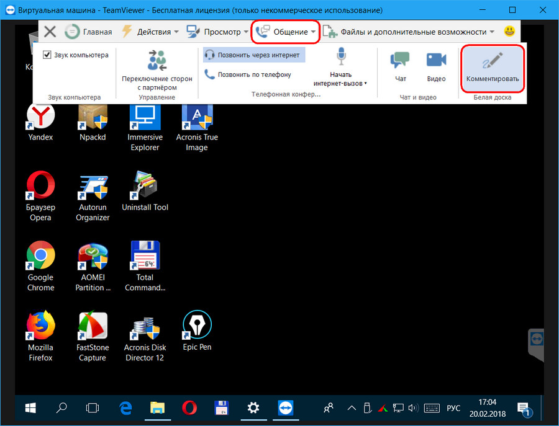This screenshot has width=559, height=426.
Task: Select Immersive Explorer desktop icon
Action: coord(145,127)
